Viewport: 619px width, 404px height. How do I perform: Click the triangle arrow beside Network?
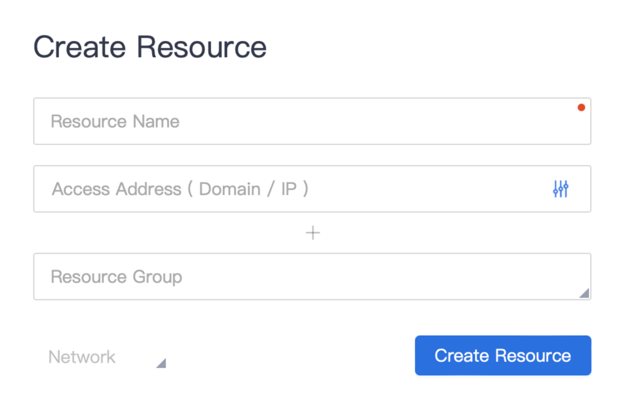pos(161,363)
